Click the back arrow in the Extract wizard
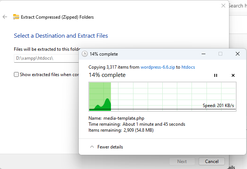This screenshot has height=169, width=247. (x=5, y=17)
